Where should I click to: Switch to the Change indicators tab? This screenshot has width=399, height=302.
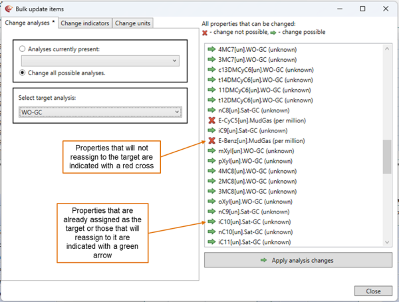point(84,23)
